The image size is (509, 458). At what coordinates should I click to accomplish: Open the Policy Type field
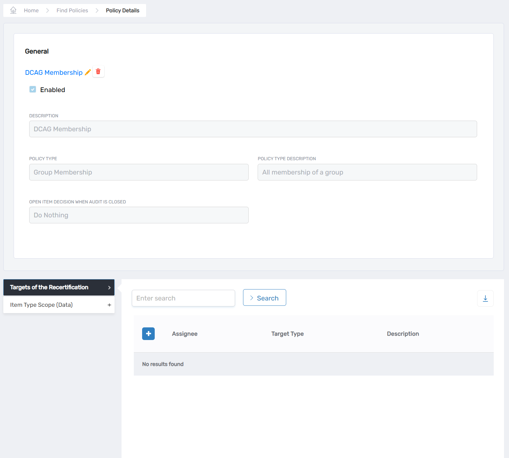pos(139,172)
